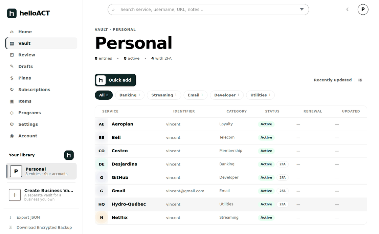379x234 pixels.
Task: Sort by the UPDATED column header
Action: tap(351, 112)
